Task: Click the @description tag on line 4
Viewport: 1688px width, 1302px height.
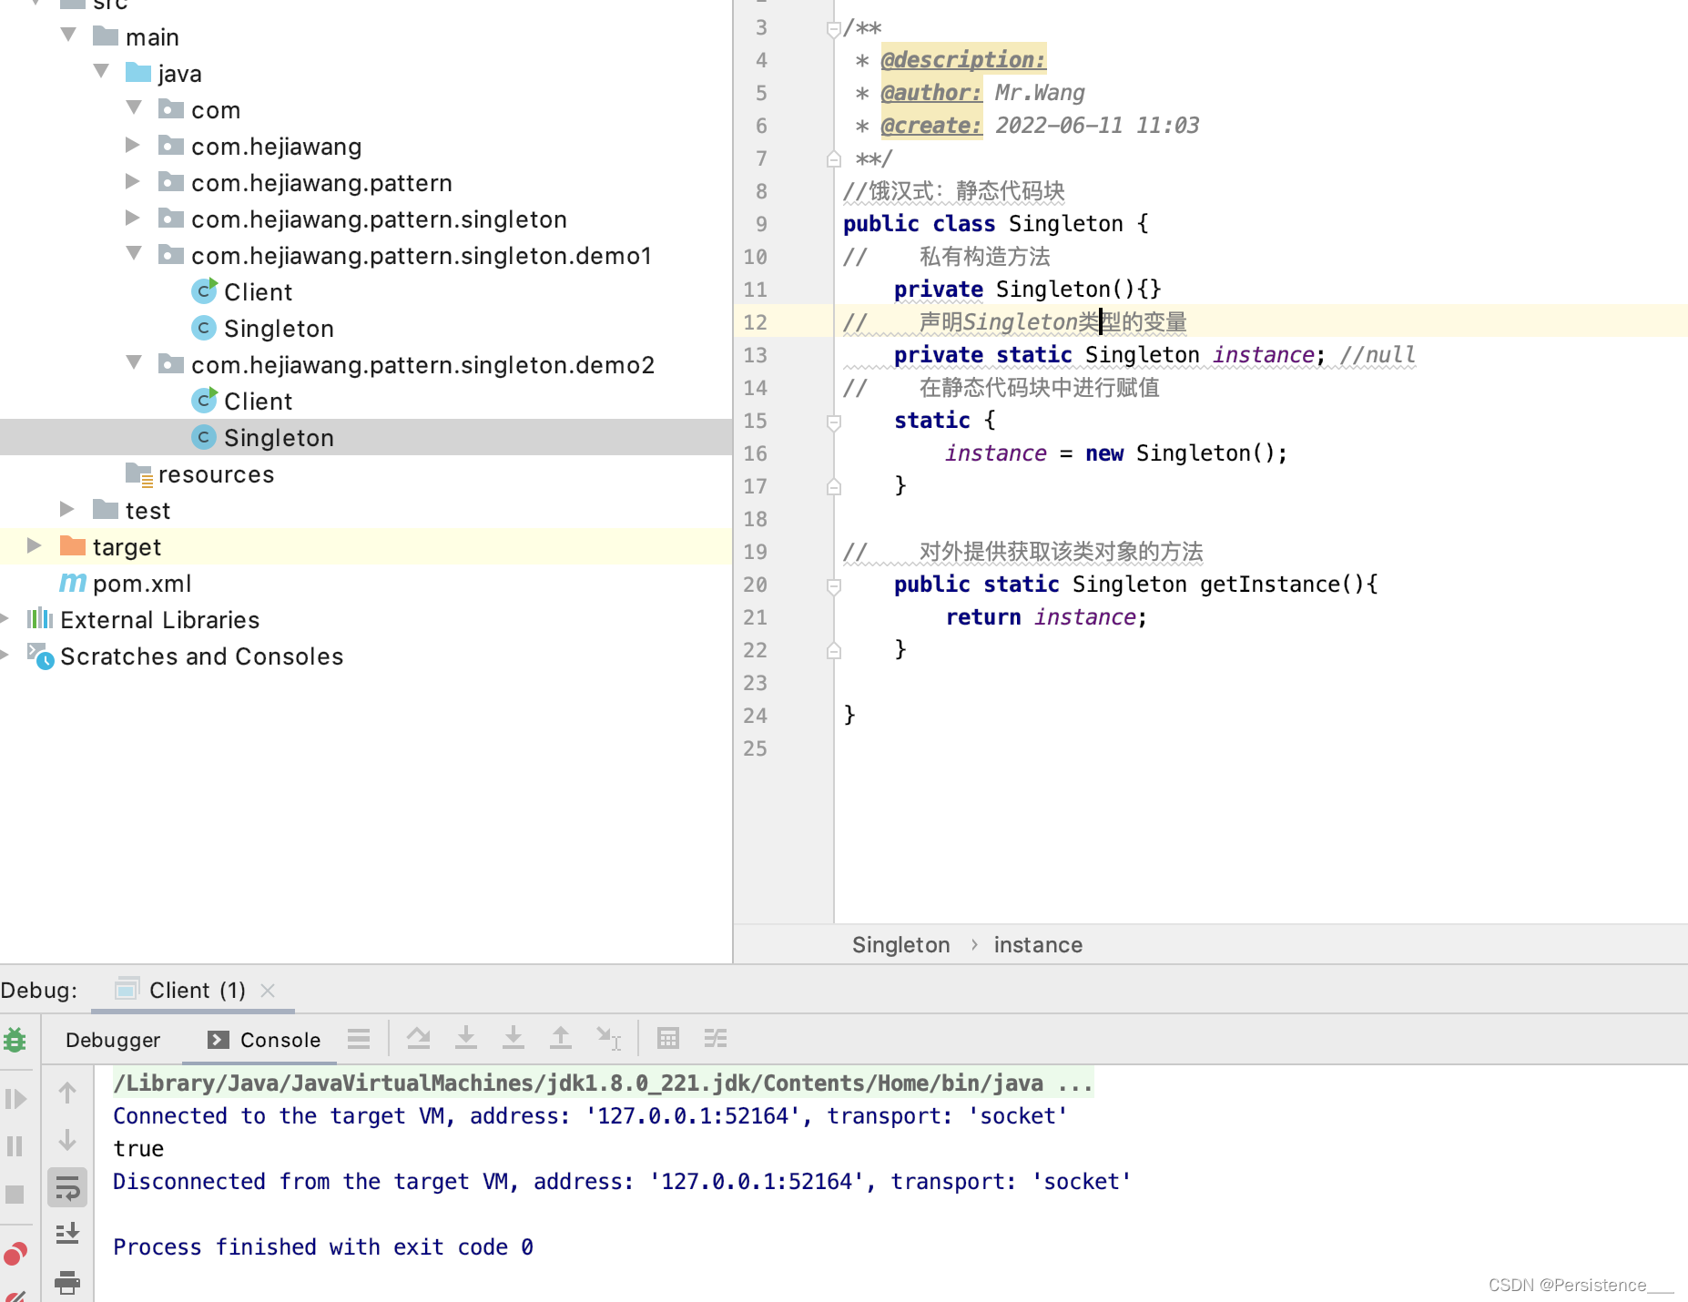Action: [x=963, y=60]
